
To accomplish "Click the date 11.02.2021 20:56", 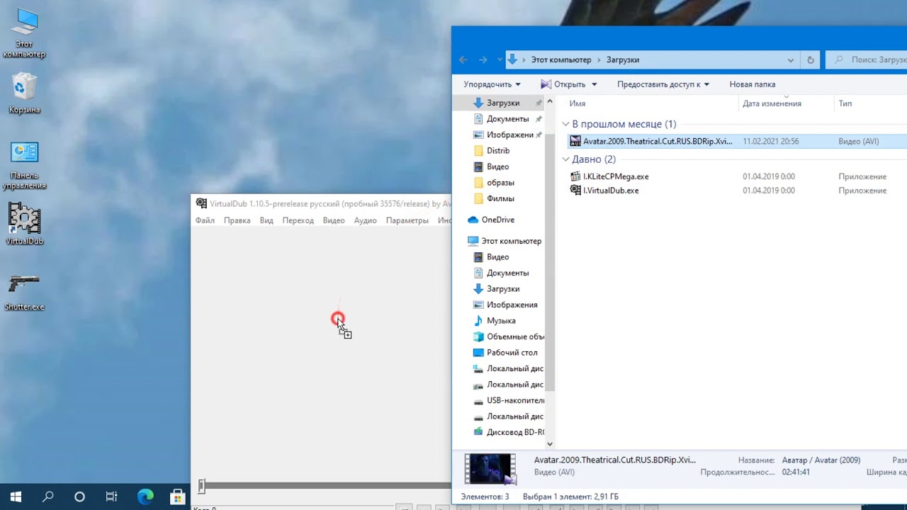I will coord(770,142).
